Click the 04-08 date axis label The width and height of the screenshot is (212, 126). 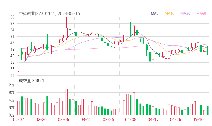pos(131,119)
